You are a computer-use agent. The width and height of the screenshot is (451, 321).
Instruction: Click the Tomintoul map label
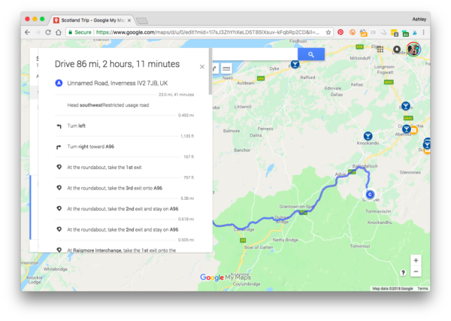(x=360, y=247)
